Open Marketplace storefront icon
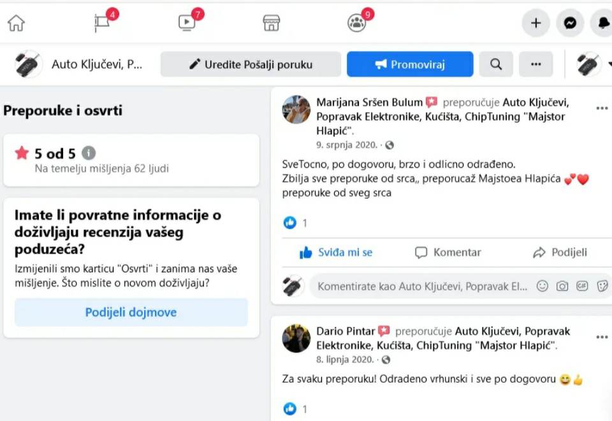The height and width of the screenshot is (421, 612). click(x=272, y=23)
